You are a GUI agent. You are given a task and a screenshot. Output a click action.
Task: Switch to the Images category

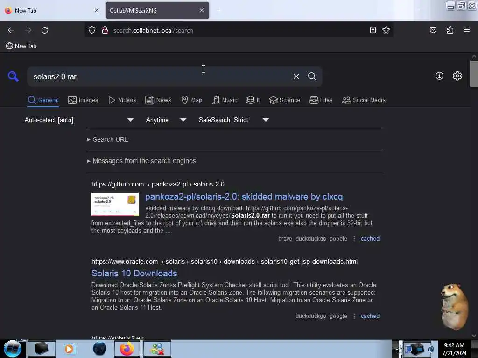tap(83, 100)
